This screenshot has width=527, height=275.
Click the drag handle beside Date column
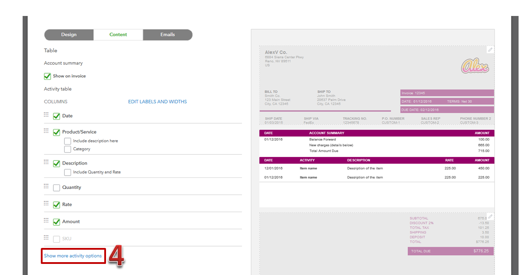(x=46, y=114)
